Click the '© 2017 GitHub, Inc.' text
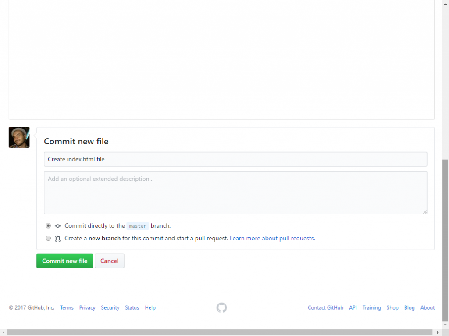Screen dimensions: 449x336 coord(32,307)
